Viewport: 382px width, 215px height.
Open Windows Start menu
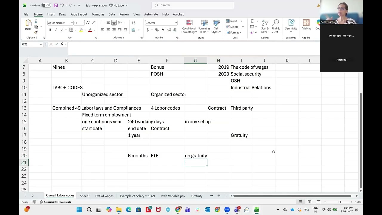pyautogui.click(x=79, y=210)
